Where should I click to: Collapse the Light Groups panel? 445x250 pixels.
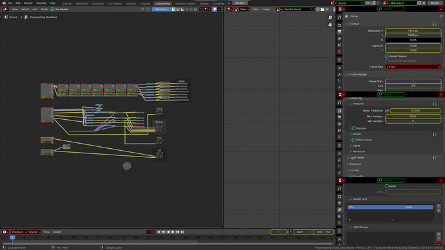pyautogui.click(x=350, y=227)
